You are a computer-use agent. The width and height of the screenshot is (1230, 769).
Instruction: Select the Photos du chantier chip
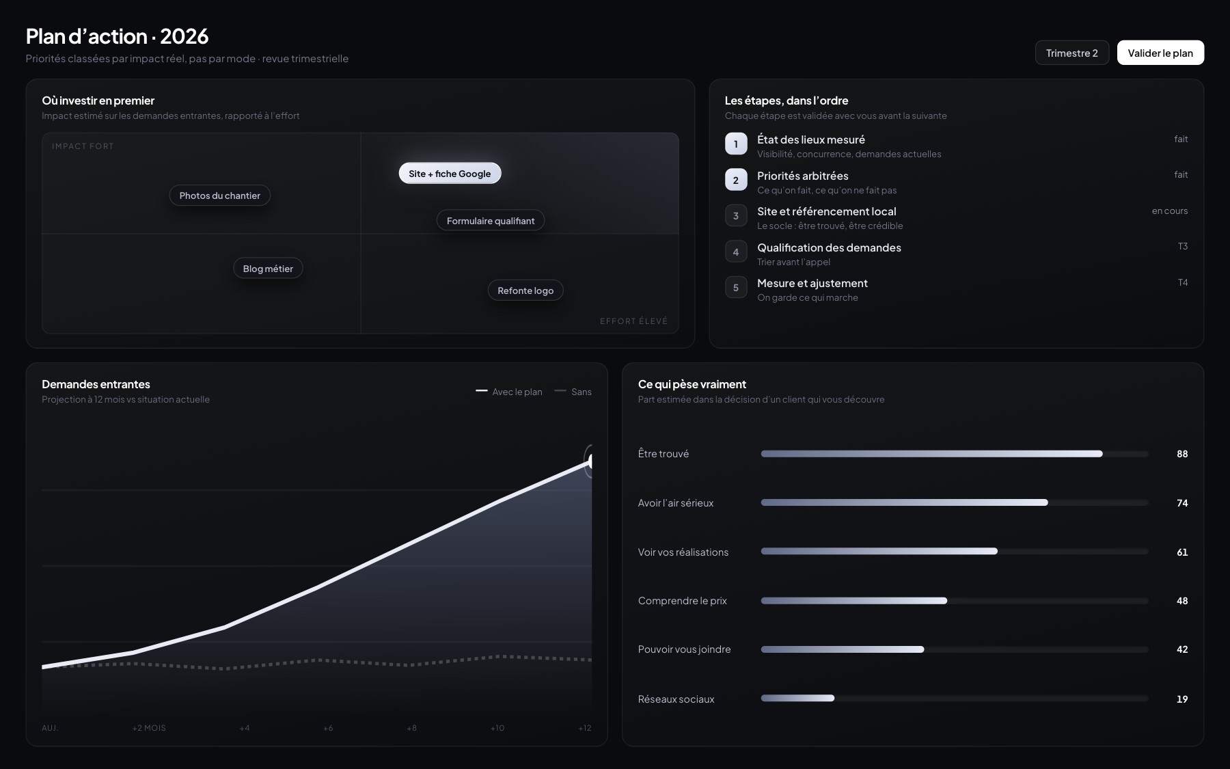click(220, 195)
